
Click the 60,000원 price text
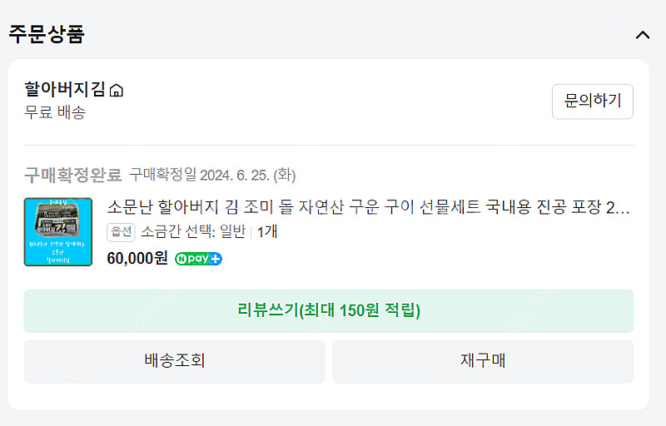[137, 258]
